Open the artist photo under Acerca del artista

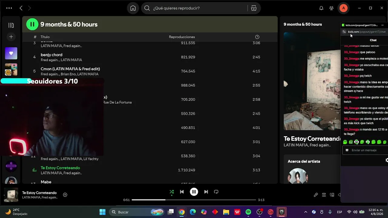click(x=298, y=176)
